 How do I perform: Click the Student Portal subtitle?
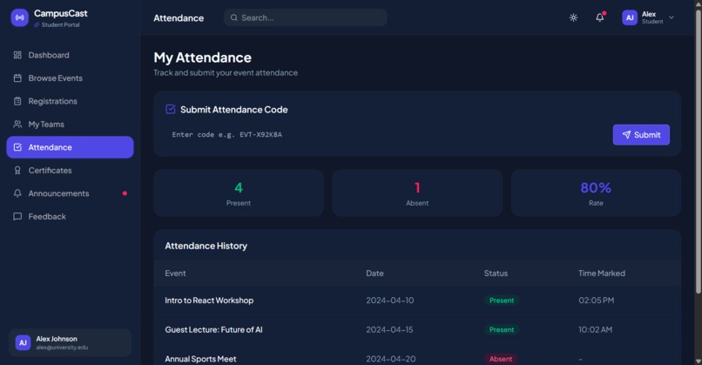[x=60, y=24]
